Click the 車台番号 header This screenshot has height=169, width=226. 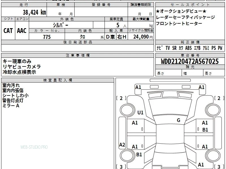click(x=190, y=55)
